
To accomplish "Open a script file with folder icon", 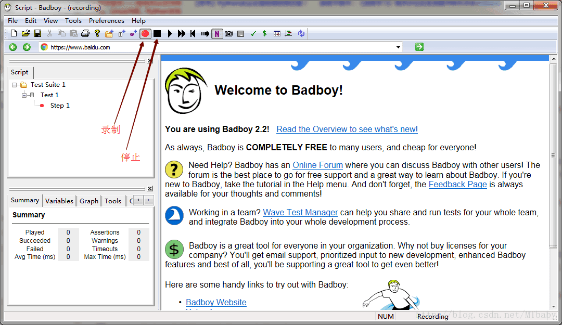I will pos(25,33).
